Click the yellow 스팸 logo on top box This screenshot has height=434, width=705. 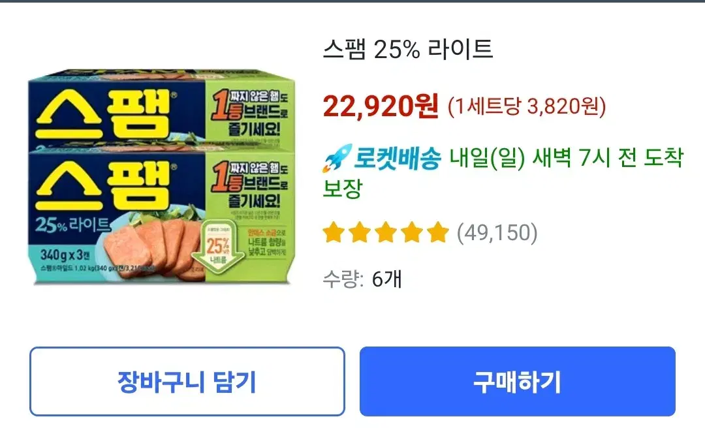104,115
